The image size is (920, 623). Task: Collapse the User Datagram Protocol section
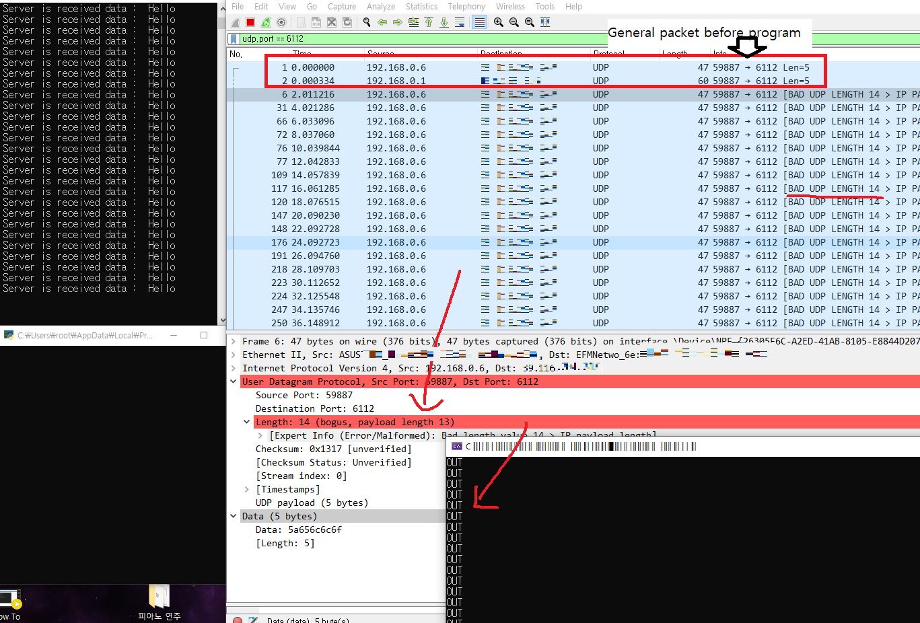coord(234,381)
